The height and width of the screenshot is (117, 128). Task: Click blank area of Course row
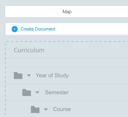coord(99,109)
